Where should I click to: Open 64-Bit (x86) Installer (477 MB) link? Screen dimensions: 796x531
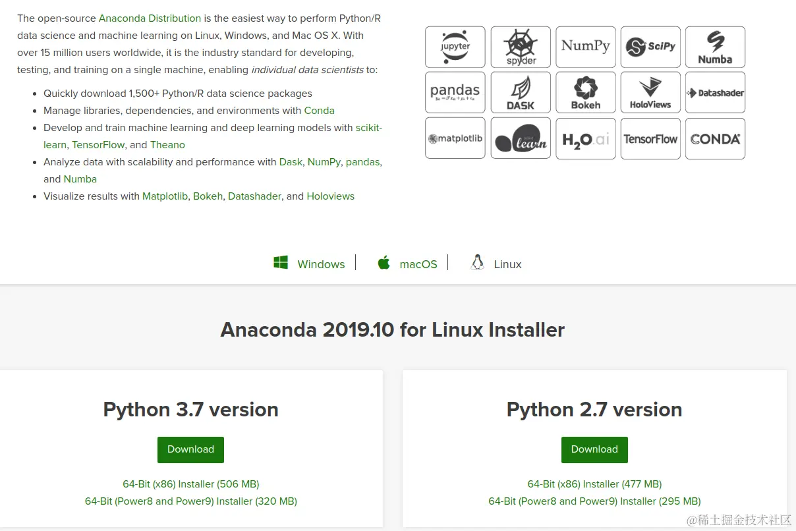594,484
